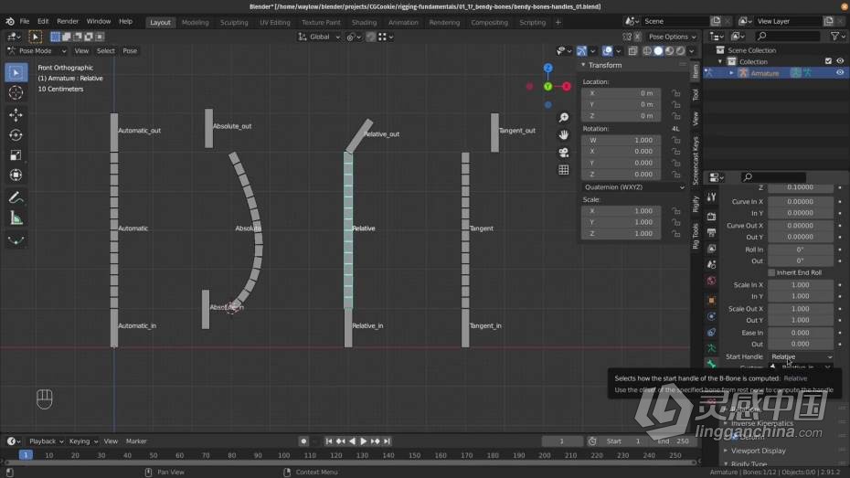Expand Viewport Display panel
This screenshot has height=478, width=850.
758,451
